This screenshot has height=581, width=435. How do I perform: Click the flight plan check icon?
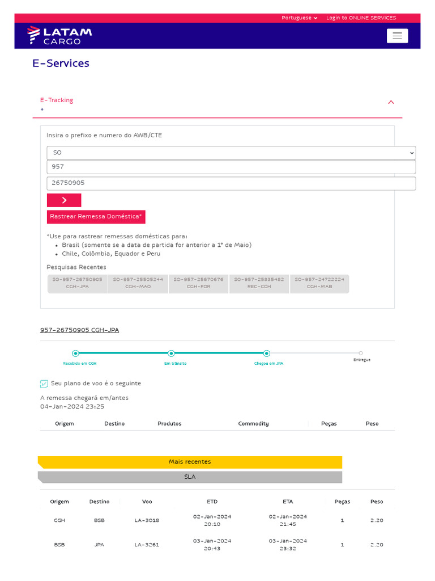44,384
